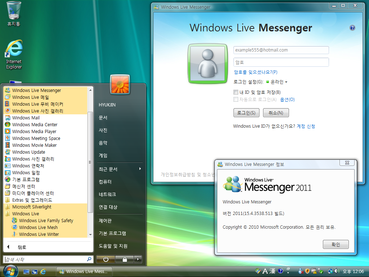This screenshot has width=369, height=277.
Task: Expand the Extras 및 업그레이드 folder
Action: [x=45, y=200]
